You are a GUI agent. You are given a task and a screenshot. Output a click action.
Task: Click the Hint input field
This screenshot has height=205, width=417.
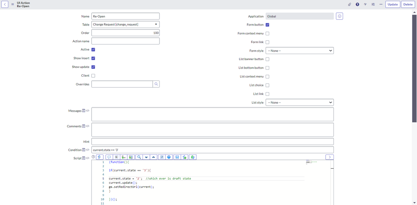(x=213, y=141)
